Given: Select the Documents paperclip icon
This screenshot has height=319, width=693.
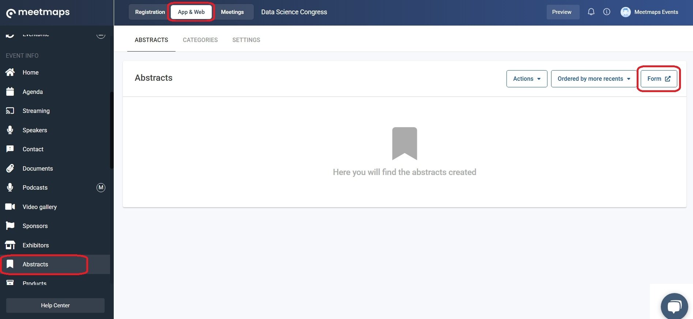Looking at the screenshot, I should [x=10, y=168].
